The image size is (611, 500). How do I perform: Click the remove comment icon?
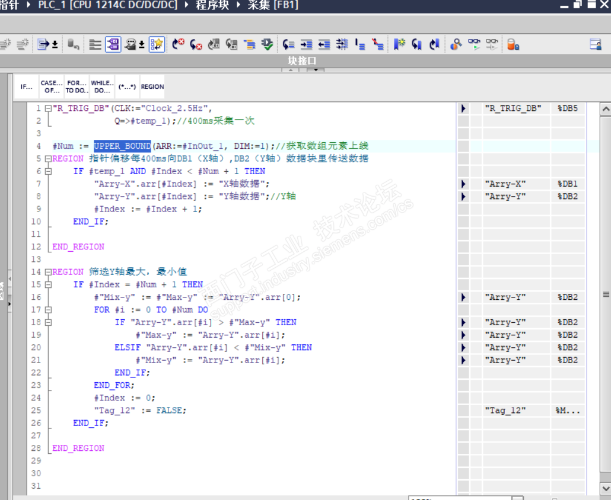378,44
